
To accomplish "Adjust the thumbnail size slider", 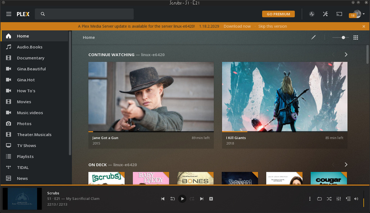I will pyautogui.click(x=341, y=37).
